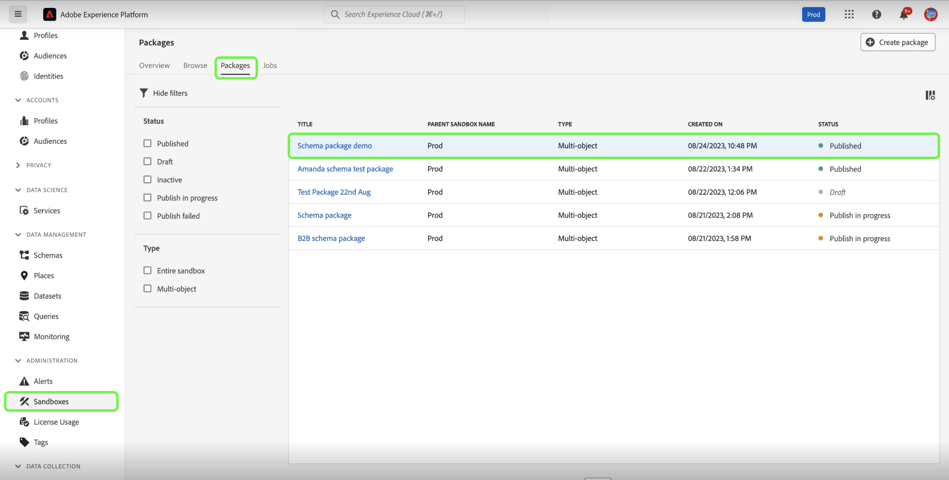
Task: Open the hamburger navigation menu
Action: pyautogui.click(x=18, y=14)
